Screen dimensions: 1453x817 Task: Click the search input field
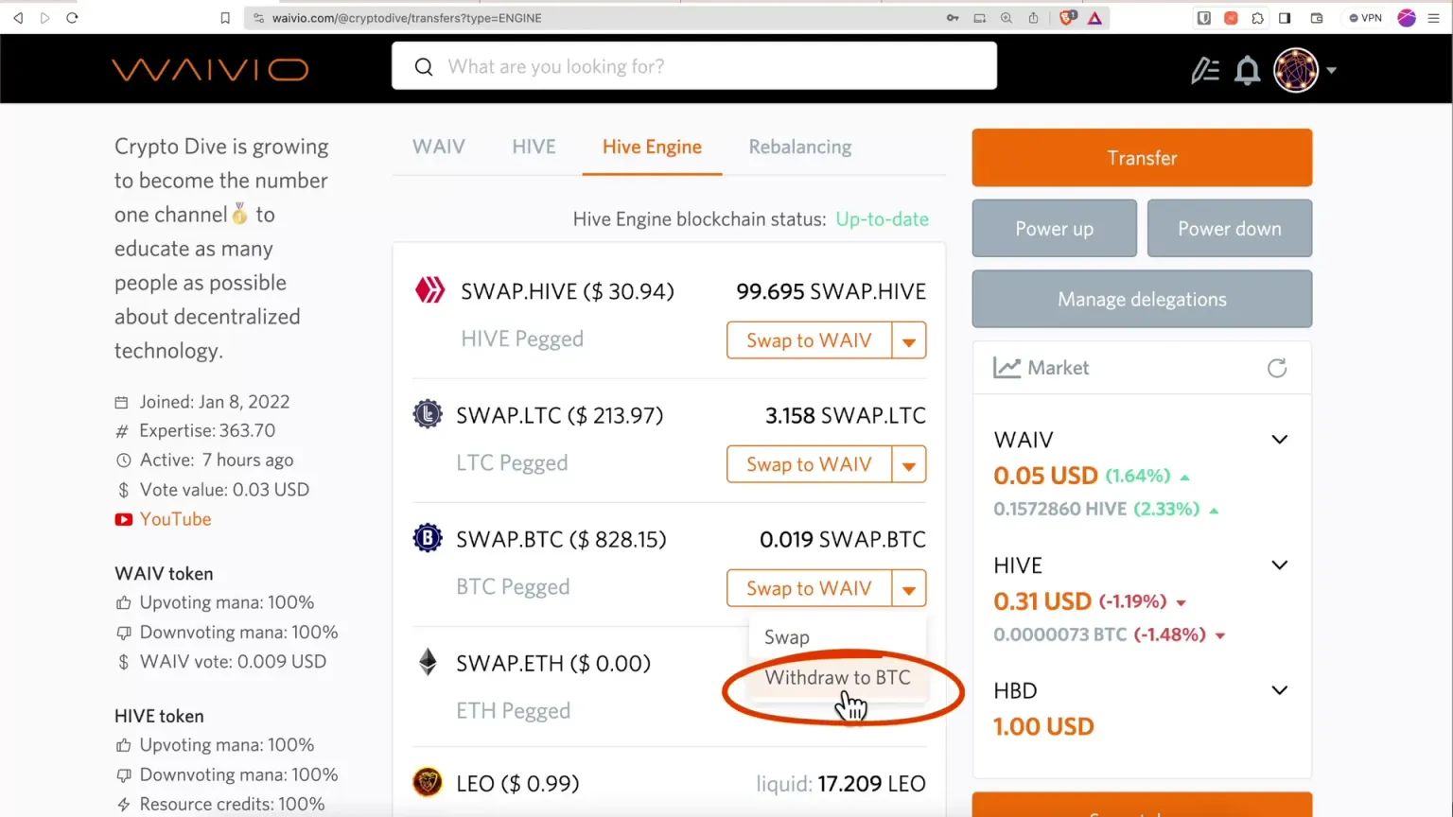tap(694, 65)
